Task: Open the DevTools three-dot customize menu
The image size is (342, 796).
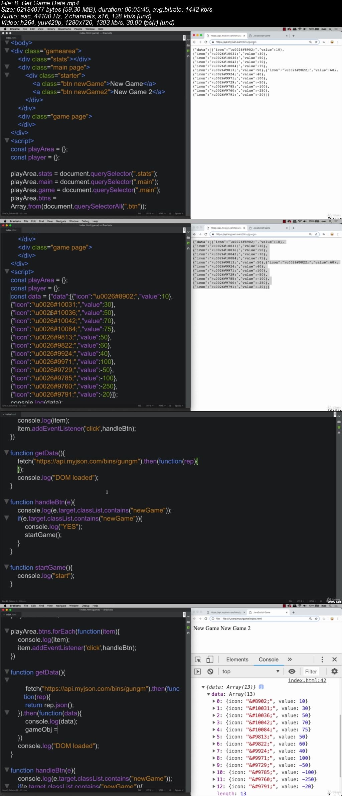Action: [x=322, y=659]
